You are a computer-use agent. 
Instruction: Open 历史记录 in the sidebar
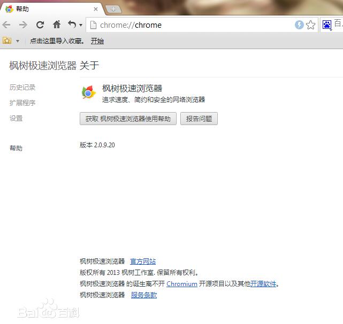tap(22, 88)
